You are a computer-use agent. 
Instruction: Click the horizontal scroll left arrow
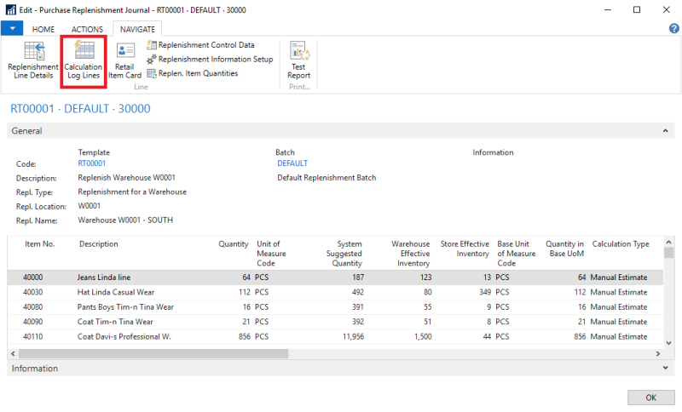(x=13, y=354)
